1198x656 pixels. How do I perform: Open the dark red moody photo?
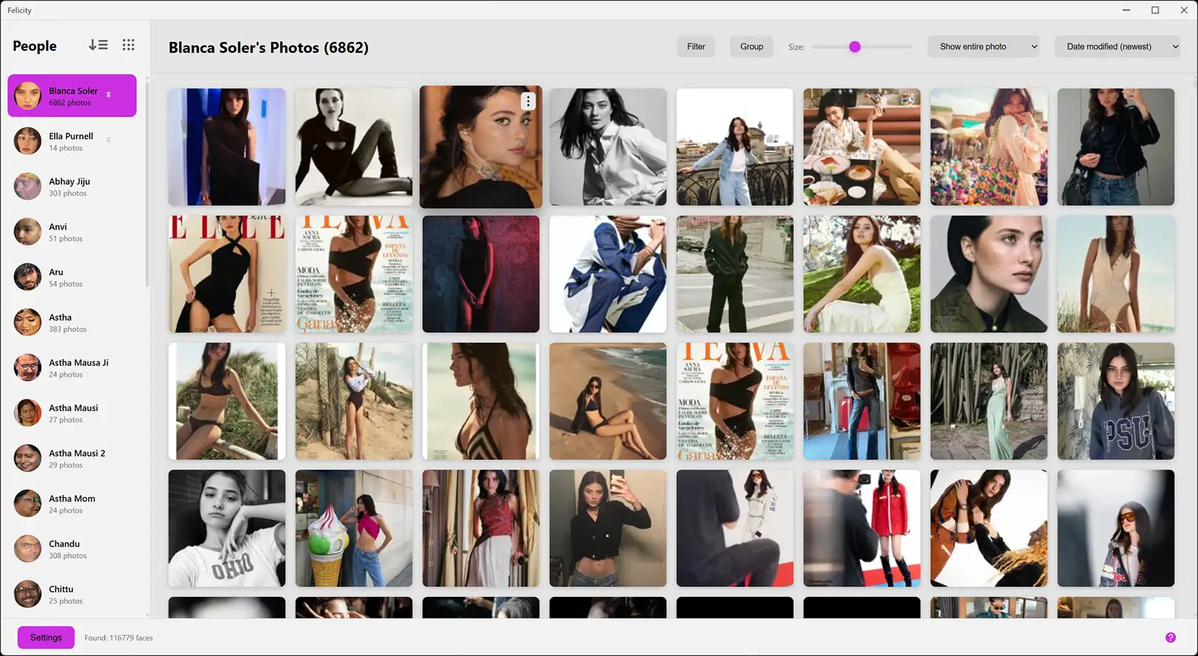tap(481, 274)
